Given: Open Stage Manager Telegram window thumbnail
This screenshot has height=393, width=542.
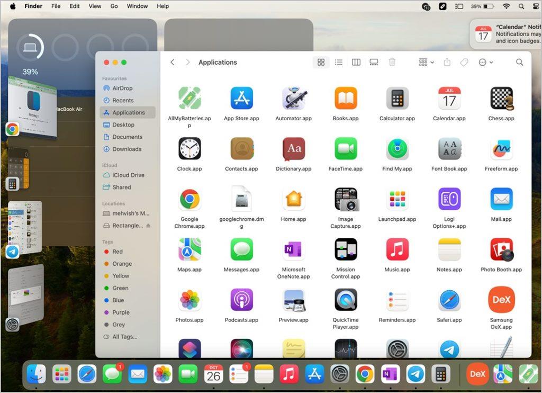Looking at the screenshot, I should [x=25, y=227].
